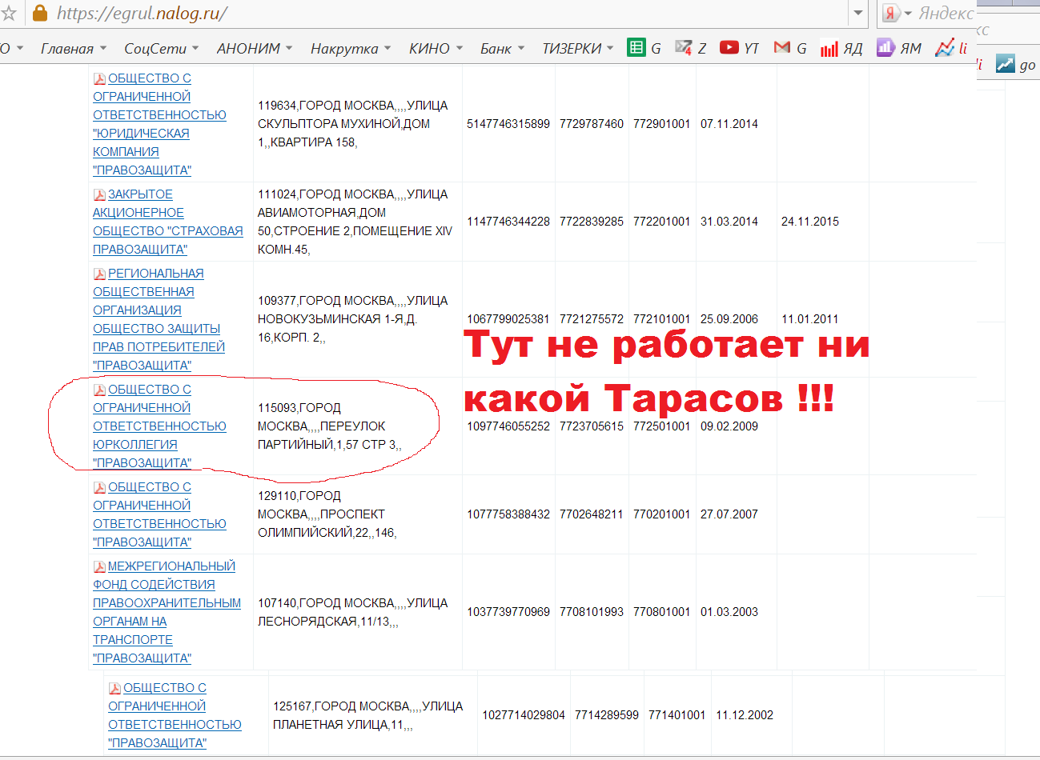Expand the АНОНИМ bookmarks folder
This screenshot has width=1040, height=760.
click(255, 49)
